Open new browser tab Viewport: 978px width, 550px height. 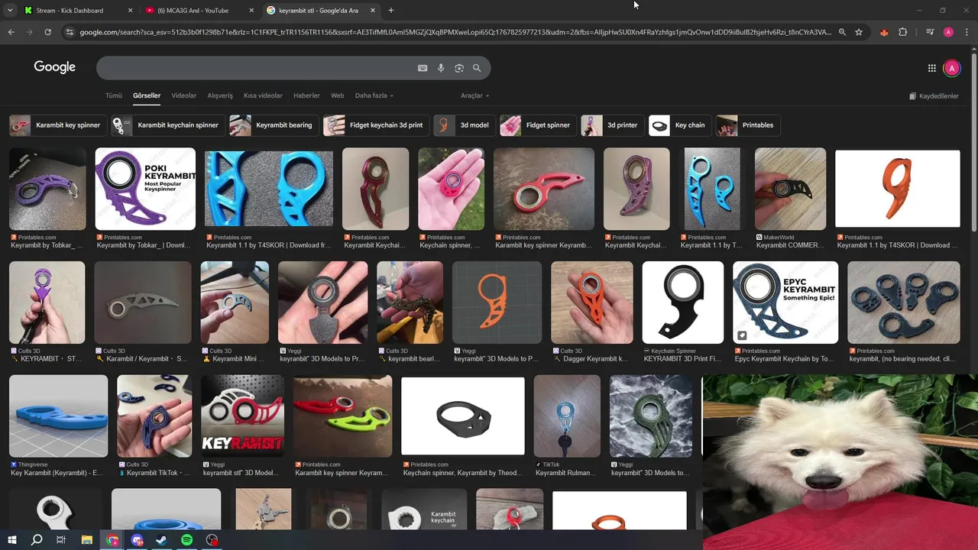(x=391, y=11)
